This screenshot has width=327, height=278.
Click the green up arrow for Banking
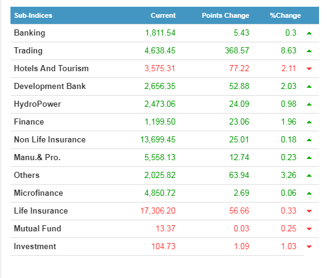(309, 33)
